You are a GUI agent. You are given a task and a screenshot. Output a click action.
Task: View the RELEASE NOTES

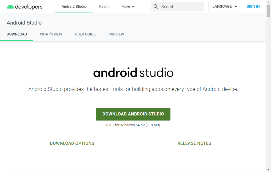pos(194,143)
